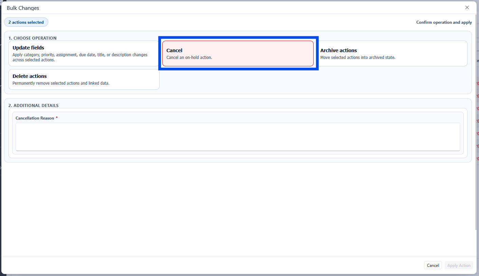This screenshot has height=276, width=479.
Task: Click the Bulk Changes dialog title
Action: click(x=23, y=8)
